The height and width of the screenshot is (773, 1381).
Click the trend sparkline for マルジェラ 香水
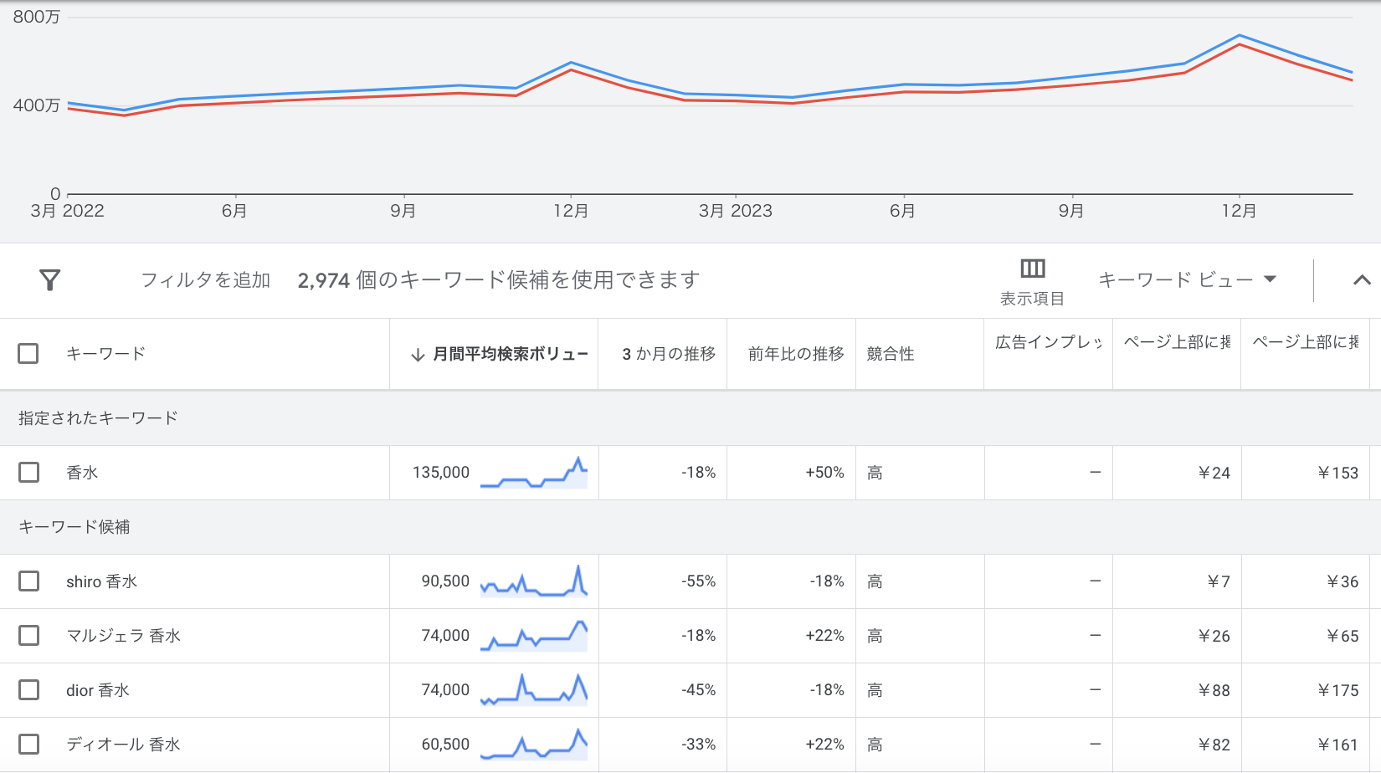point(534,635)
